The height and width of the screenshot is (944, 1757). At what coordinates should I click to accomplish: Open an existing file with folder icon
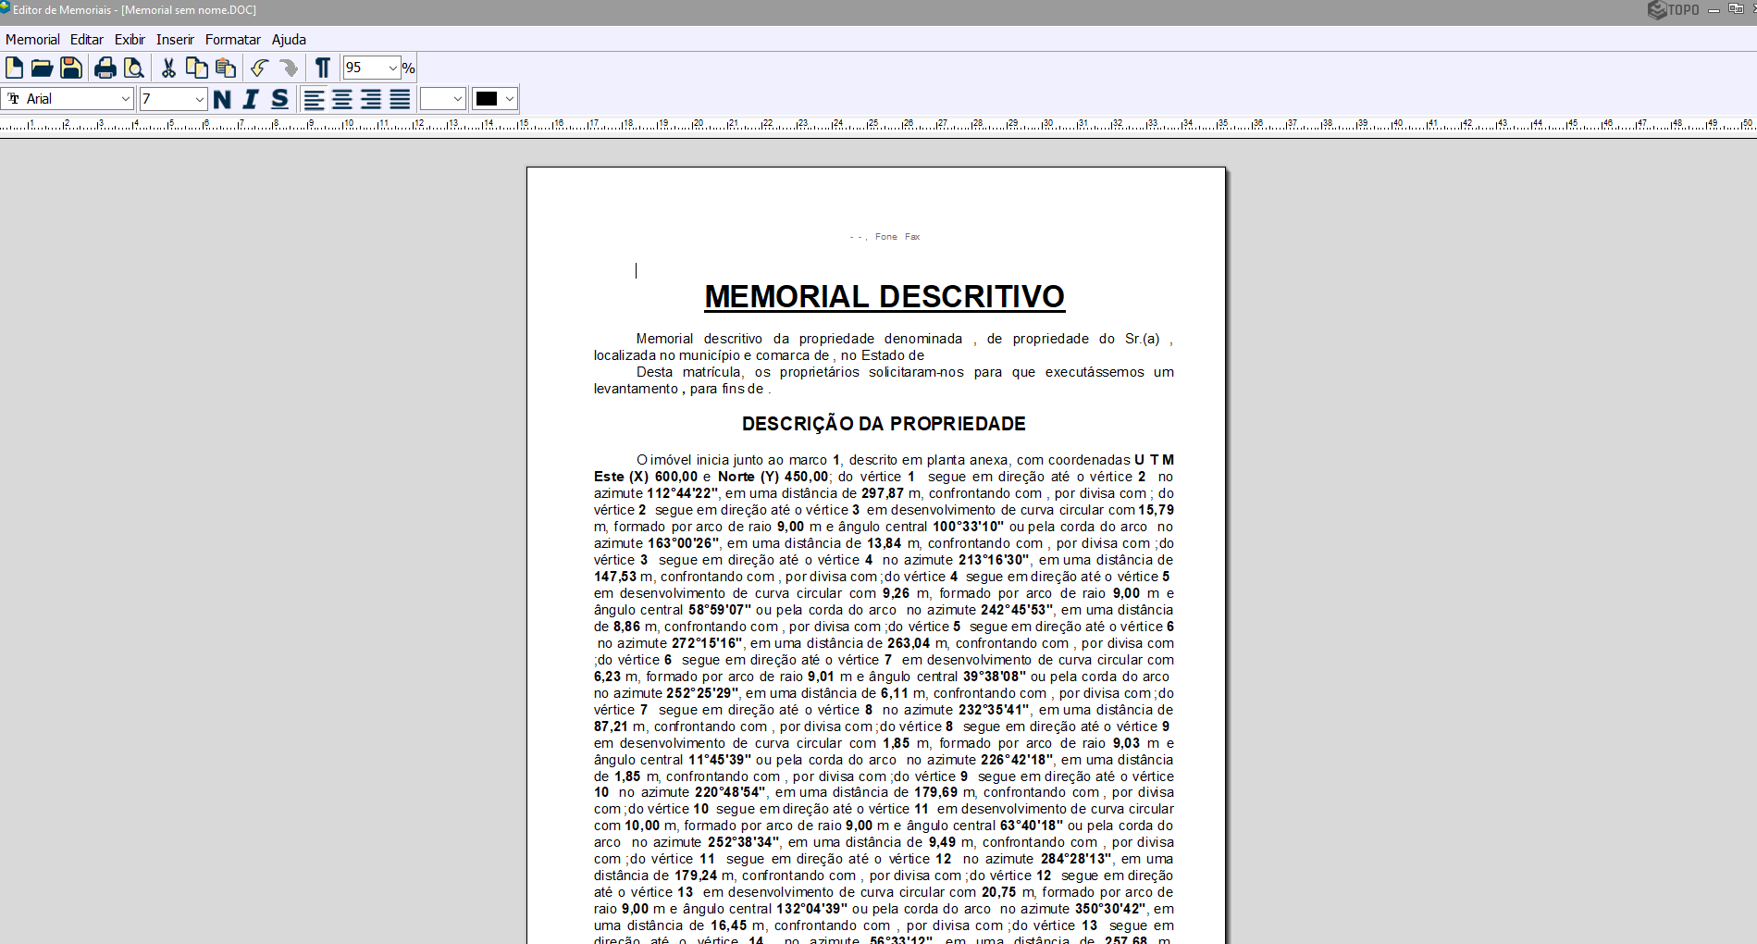42,68
